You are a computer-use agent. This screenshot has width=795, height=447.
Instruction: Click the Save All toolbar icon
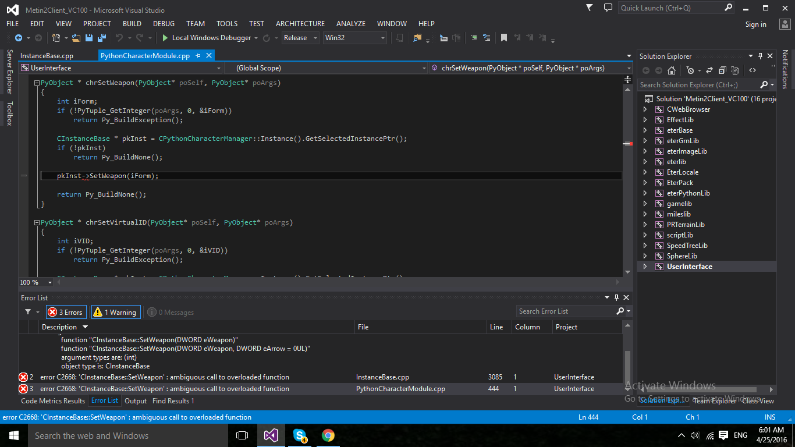click(x=101, y=38)
